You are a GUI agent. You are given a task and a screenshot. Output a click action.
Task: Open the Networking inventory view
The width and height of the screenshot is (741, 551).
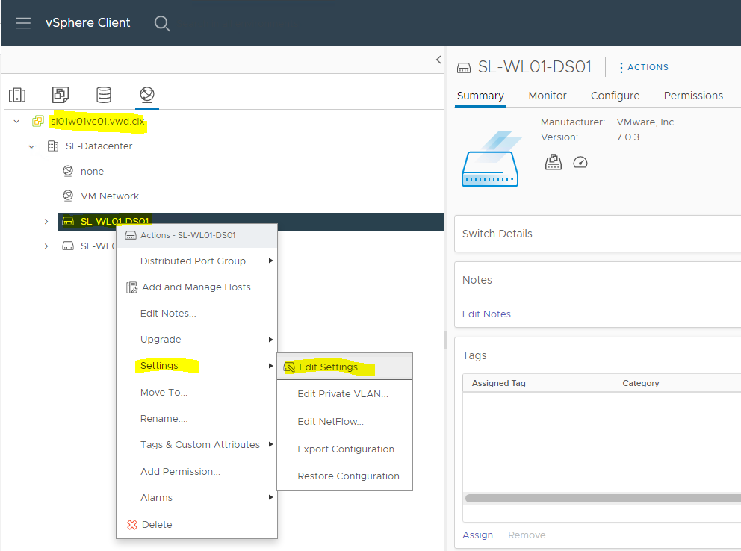tap(147, 95)
